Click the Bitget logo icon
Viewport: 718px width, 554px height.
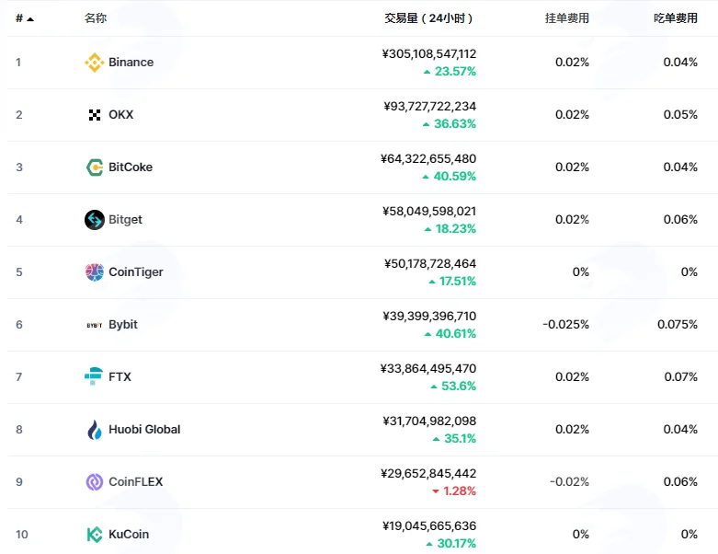coord(95,220)
